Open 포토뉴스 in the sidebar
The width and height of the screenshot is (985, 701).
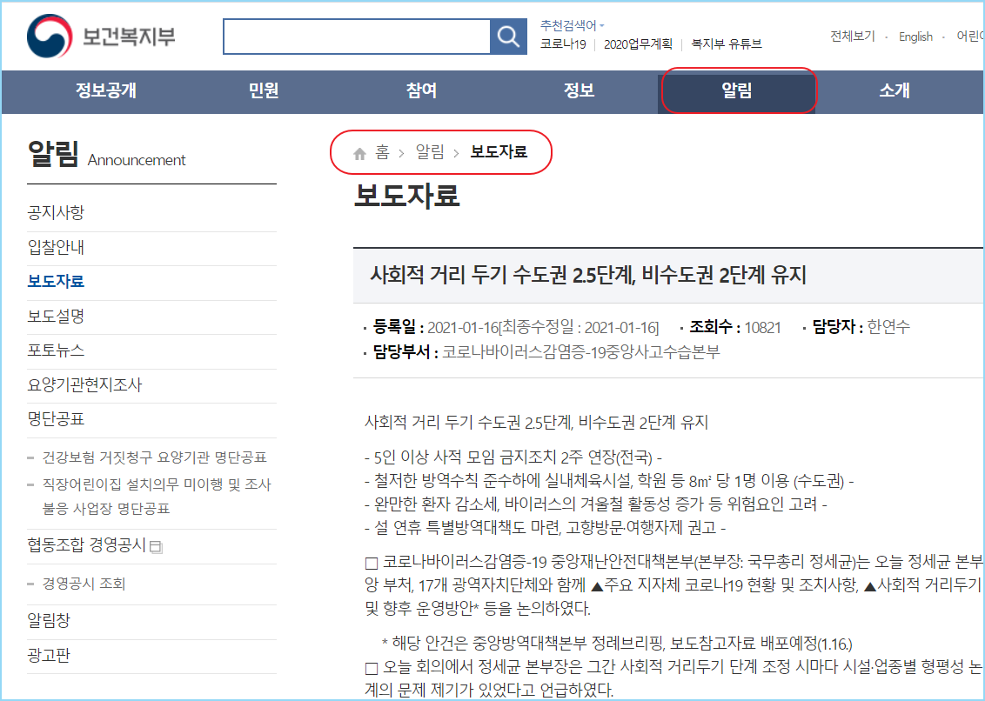pos(56,350)
